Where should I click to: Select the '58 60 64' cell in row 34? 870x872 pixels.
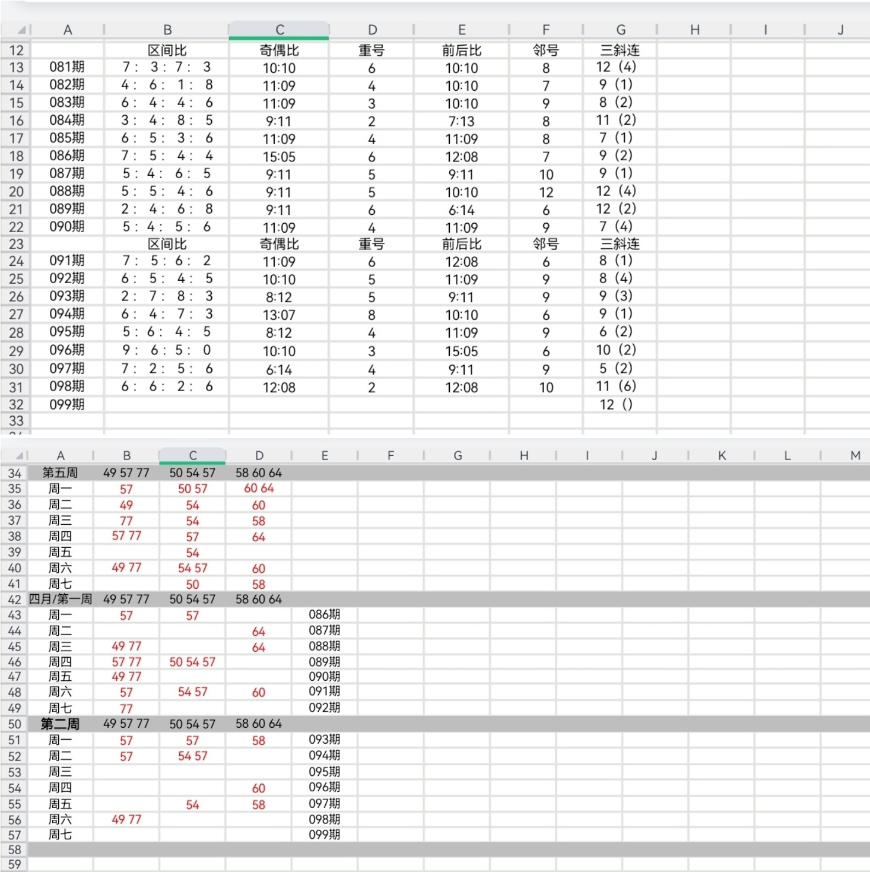[259, 473]
